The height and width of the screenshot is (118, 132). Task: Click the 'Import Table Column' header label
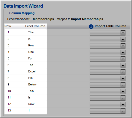(110, 26)
